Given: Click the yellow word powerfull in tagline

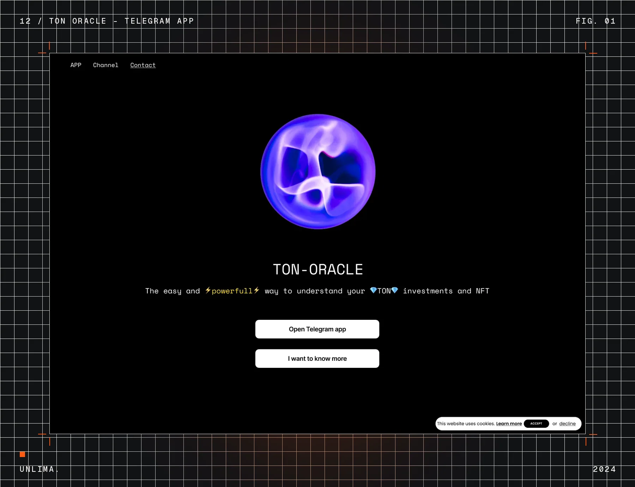Looking at the screenshot, I should pyautogui.click(x=232, y=291).
